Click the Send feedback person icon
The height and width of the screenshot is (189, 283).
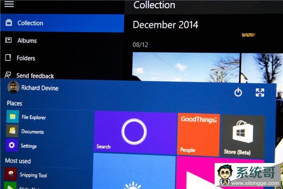coord(8,75)
